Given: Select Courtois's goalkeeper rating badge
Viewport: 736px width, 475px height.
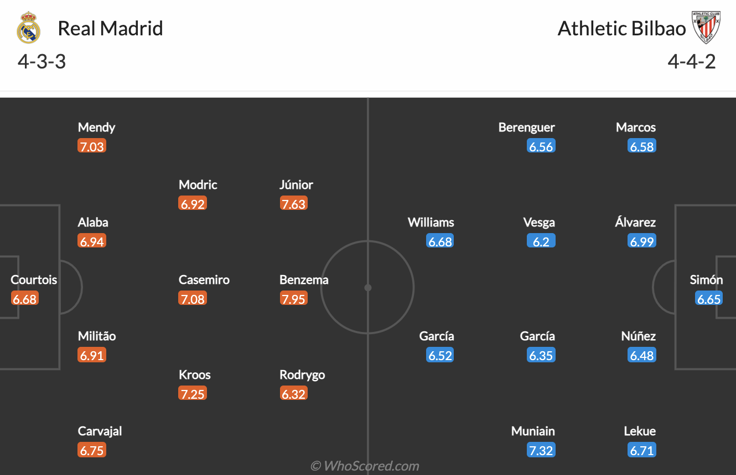Looking at the screenshot, I should 24,298.
